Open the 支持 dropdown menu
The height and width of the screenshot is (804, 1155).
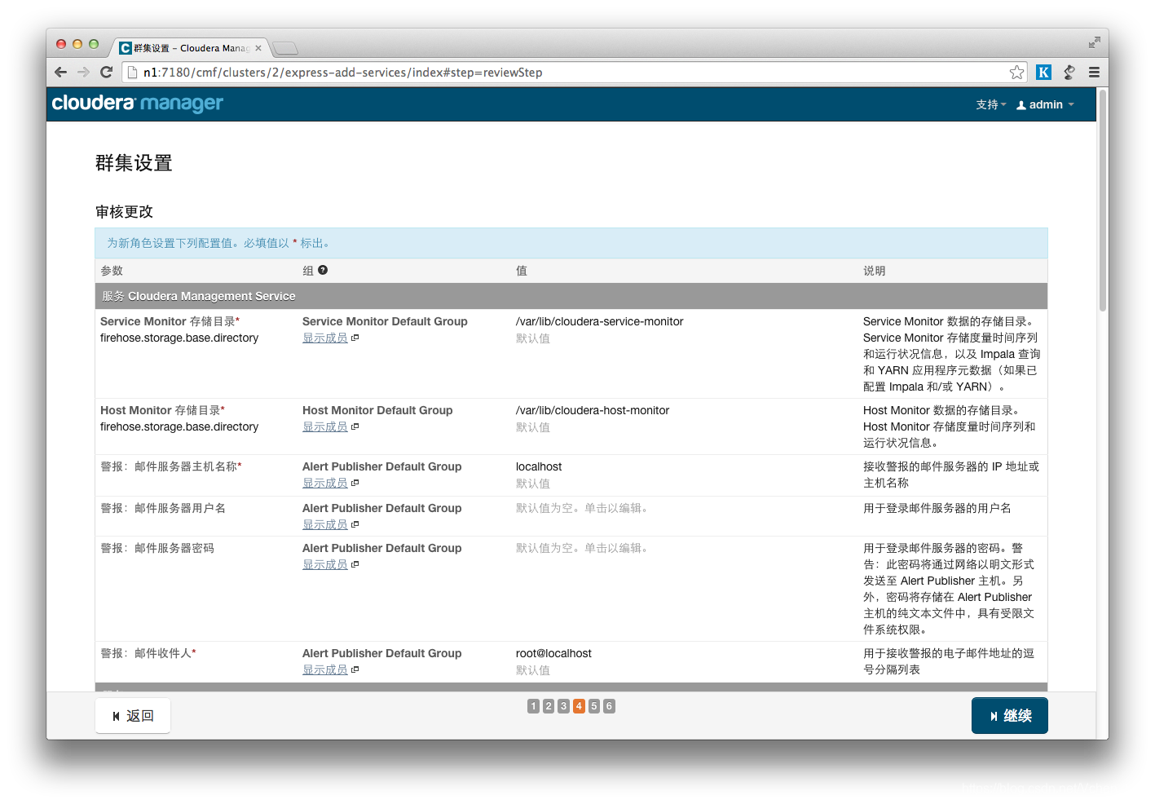pos(990,104)
